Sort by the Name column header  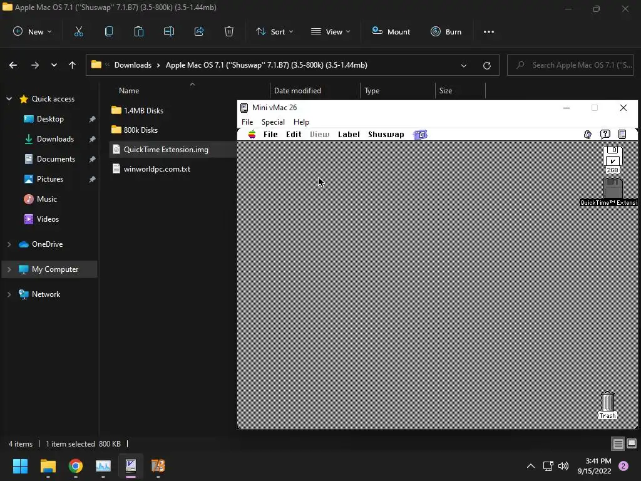(x=129, y=91)
